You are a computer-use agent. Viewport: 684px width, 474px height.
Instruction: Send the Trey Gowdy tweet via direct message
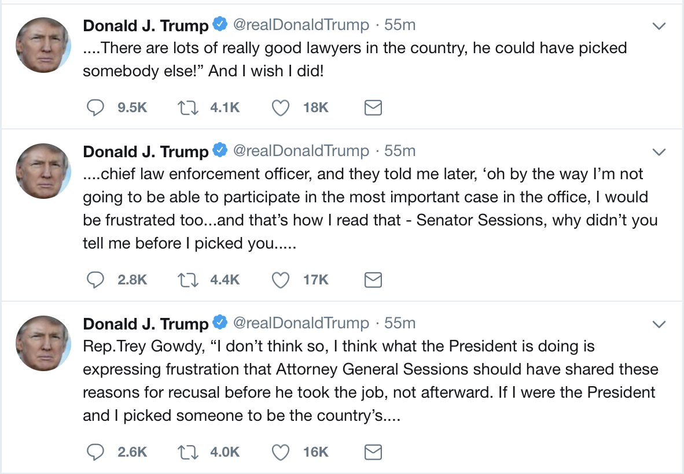[x=373, y=452]
